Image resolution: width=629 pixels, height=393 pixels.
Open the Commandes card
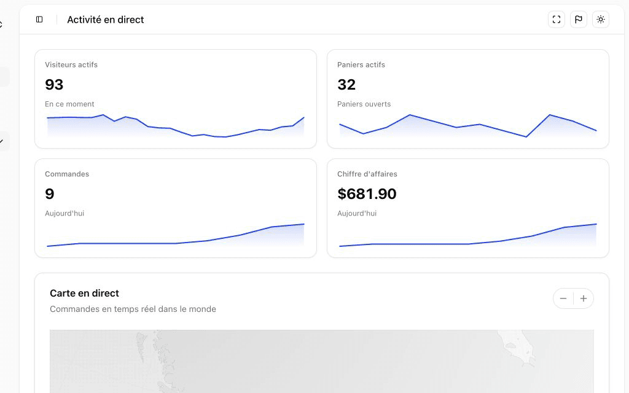point(176,208)
